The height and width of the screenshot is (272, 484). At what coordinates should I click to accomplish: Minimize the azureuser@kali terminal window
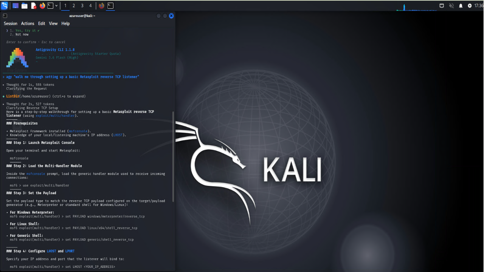159,15
